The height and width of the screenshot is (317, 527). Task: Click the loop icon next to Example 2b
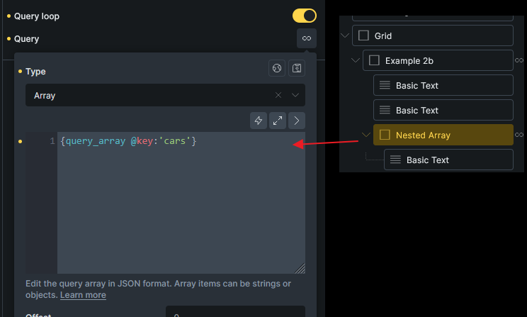coord(519,61)
